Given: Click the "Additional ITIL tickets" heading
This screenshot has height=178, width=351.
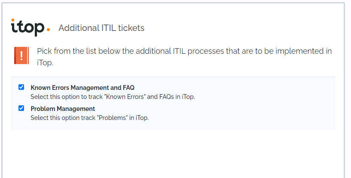Looking at the screenshot, I should 101,28.
